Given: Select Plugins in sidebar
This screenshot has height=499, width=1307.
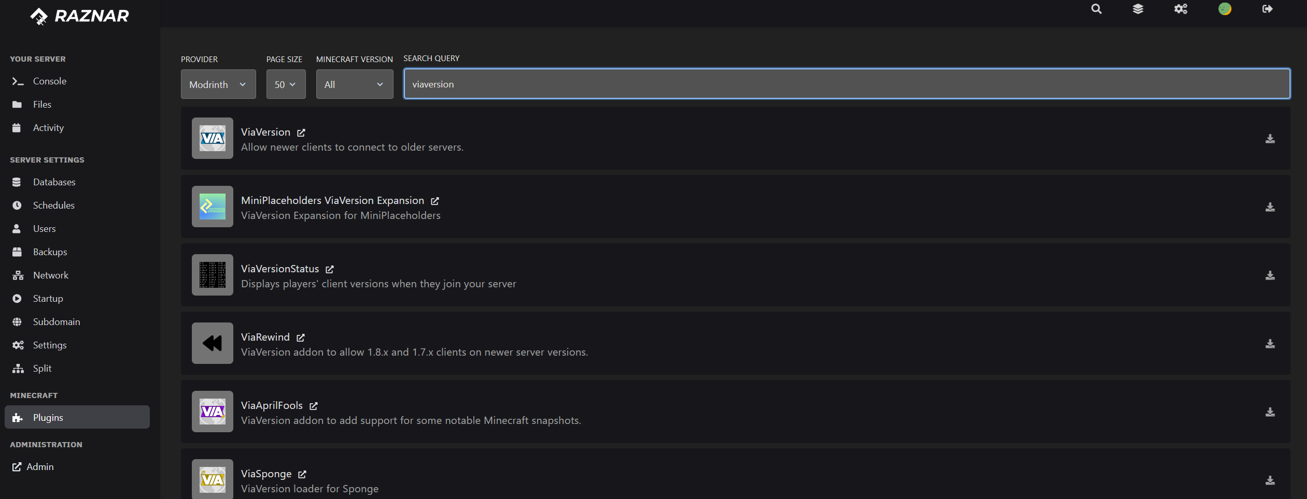Looking at the screenshot, I should pos(77,417).
